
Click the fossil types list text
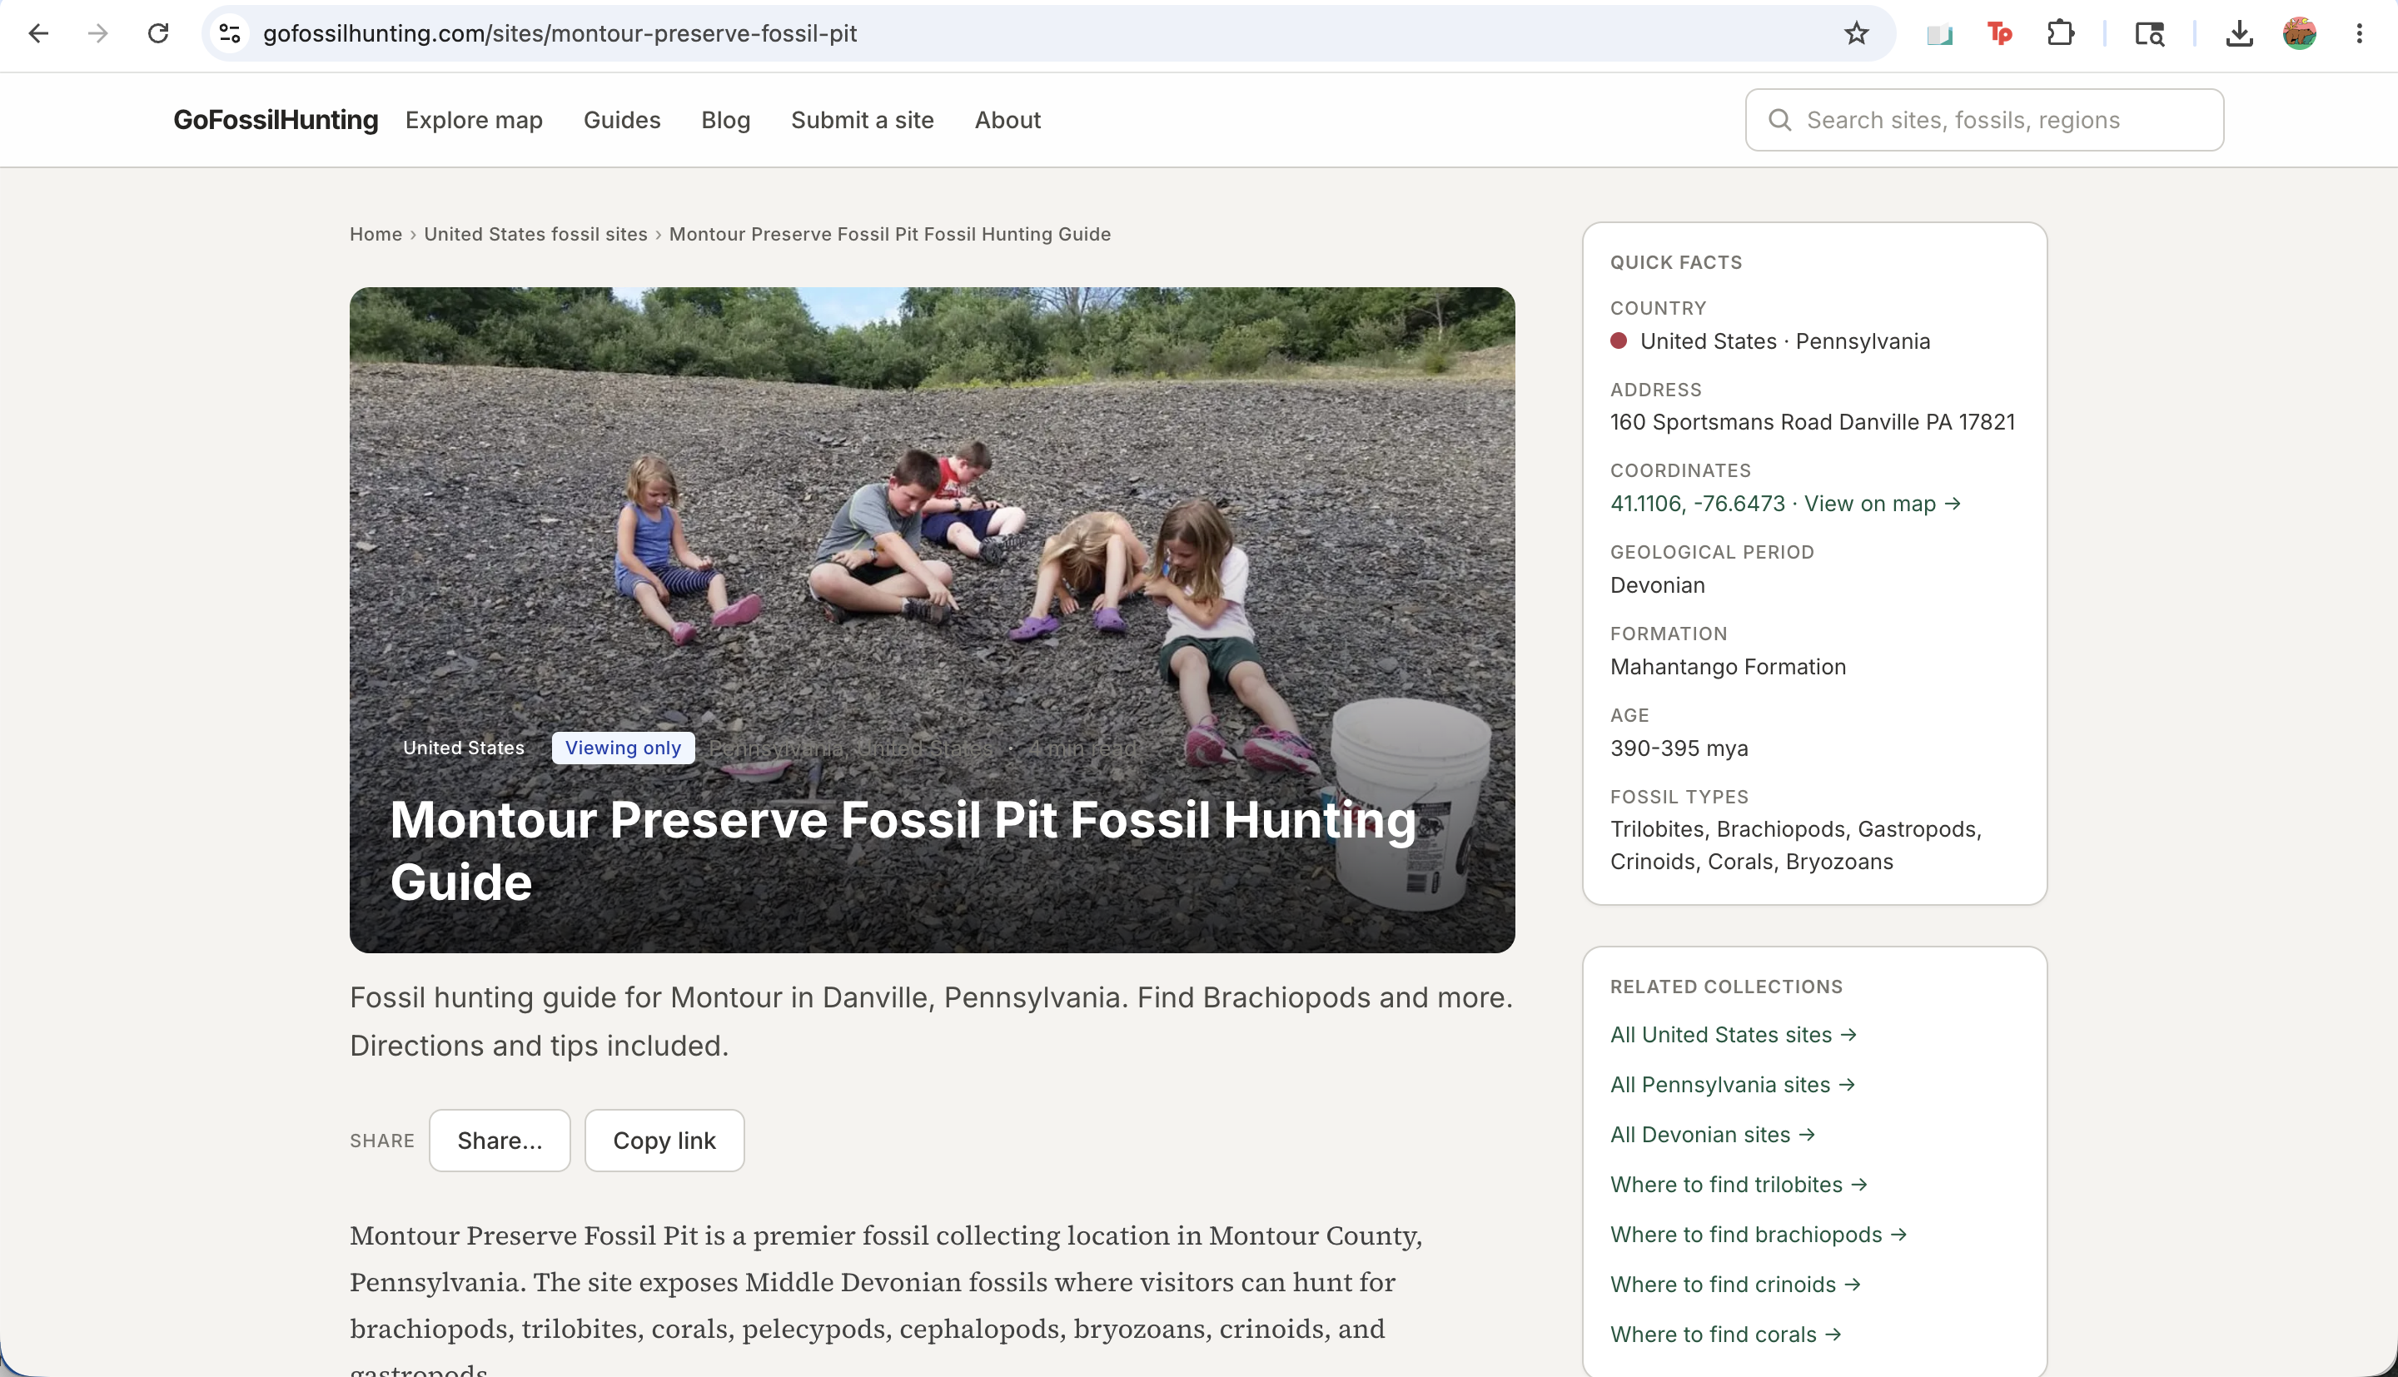point(1796,846)
